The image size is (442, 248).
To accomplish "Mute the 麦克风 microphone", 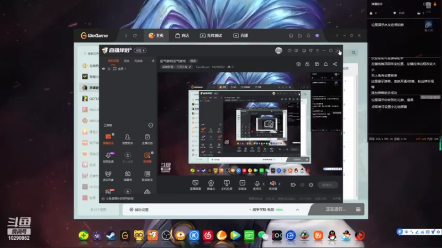I will pos(257,185).
